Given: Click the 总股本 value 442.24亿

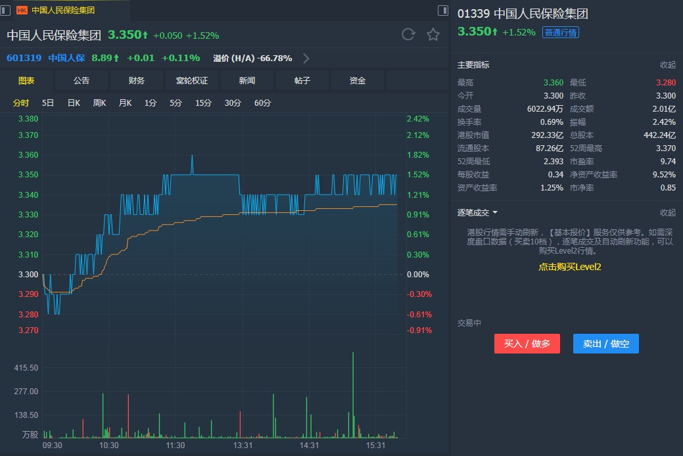Looking at the screenshot, I should point(659,135).
